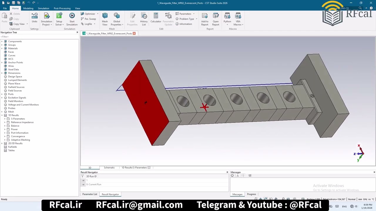Create a new project from quick access toolbar

[3, 3]
